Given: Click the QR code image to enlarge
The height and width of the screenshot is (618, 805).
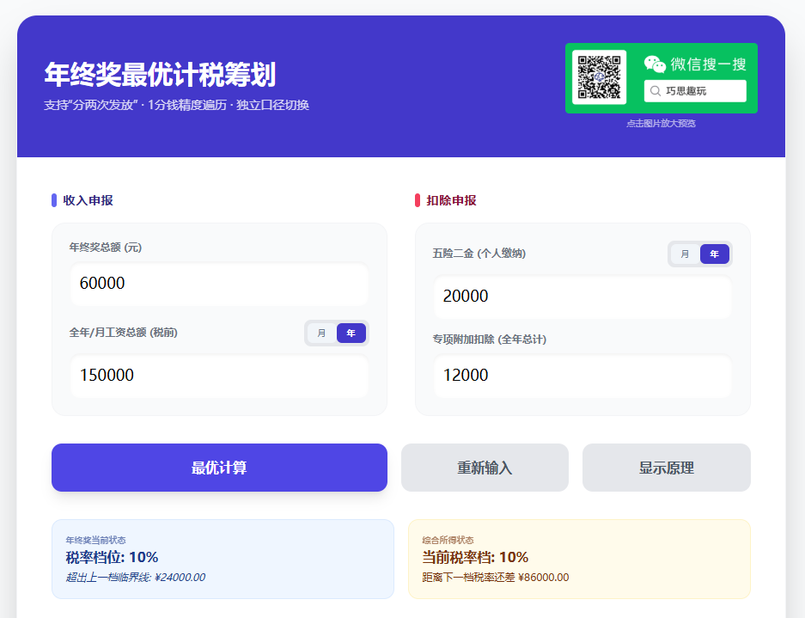Looking at the screenshot, I should pyautogui.click(x=599, y=77).
